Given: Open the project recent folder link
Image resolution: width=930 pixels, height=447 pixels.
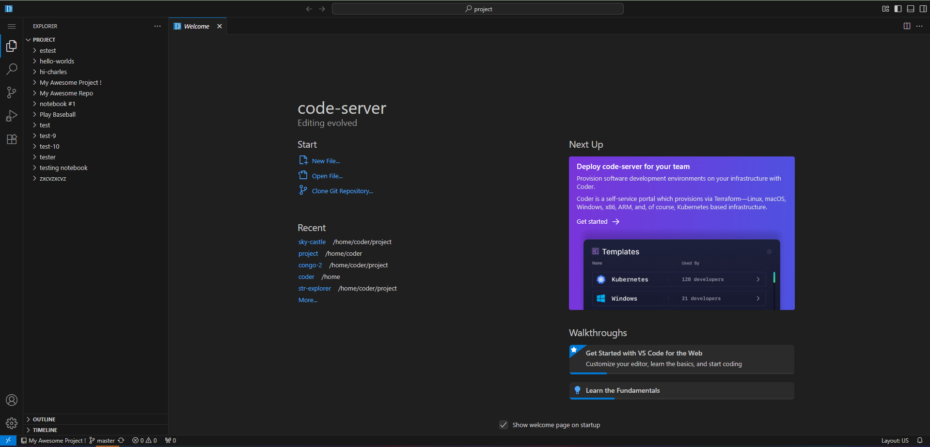Looking at the screenshot, I should [x=308, y=253].
